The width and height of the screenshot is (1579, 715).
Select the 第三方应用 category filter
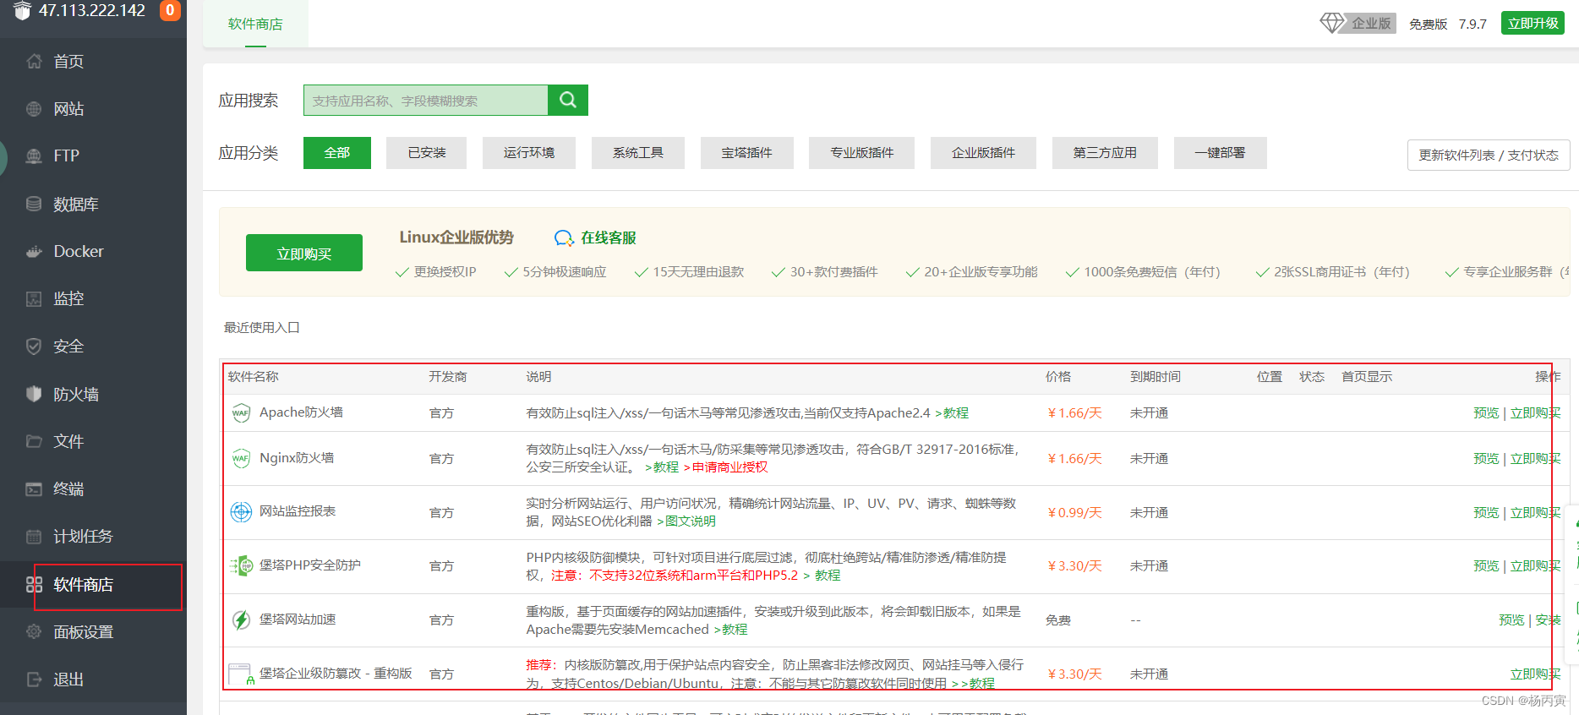pyautogui.click(x=1105, y=153)
